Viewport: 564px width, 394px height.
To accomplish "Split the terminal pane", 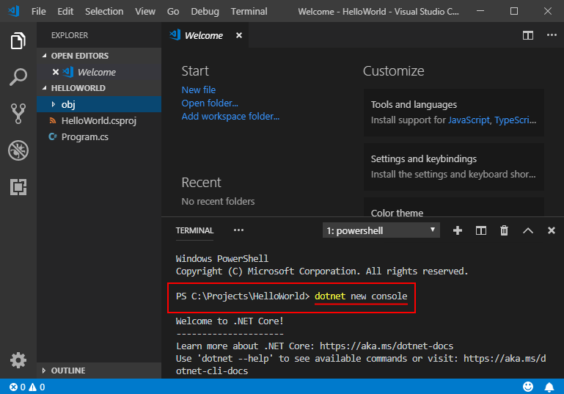I will (x=481, y=230).
